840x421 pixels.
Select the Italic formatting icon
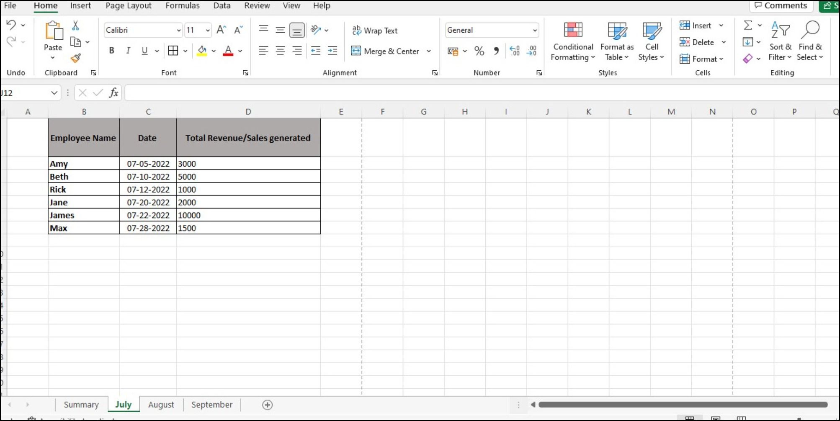pos(128,50)
